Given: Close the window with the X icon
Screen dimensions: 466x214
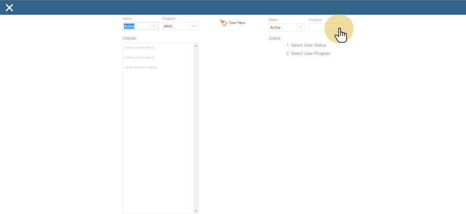Looking at the screenshot, I should pyautogui.click(x=9, y=7).
